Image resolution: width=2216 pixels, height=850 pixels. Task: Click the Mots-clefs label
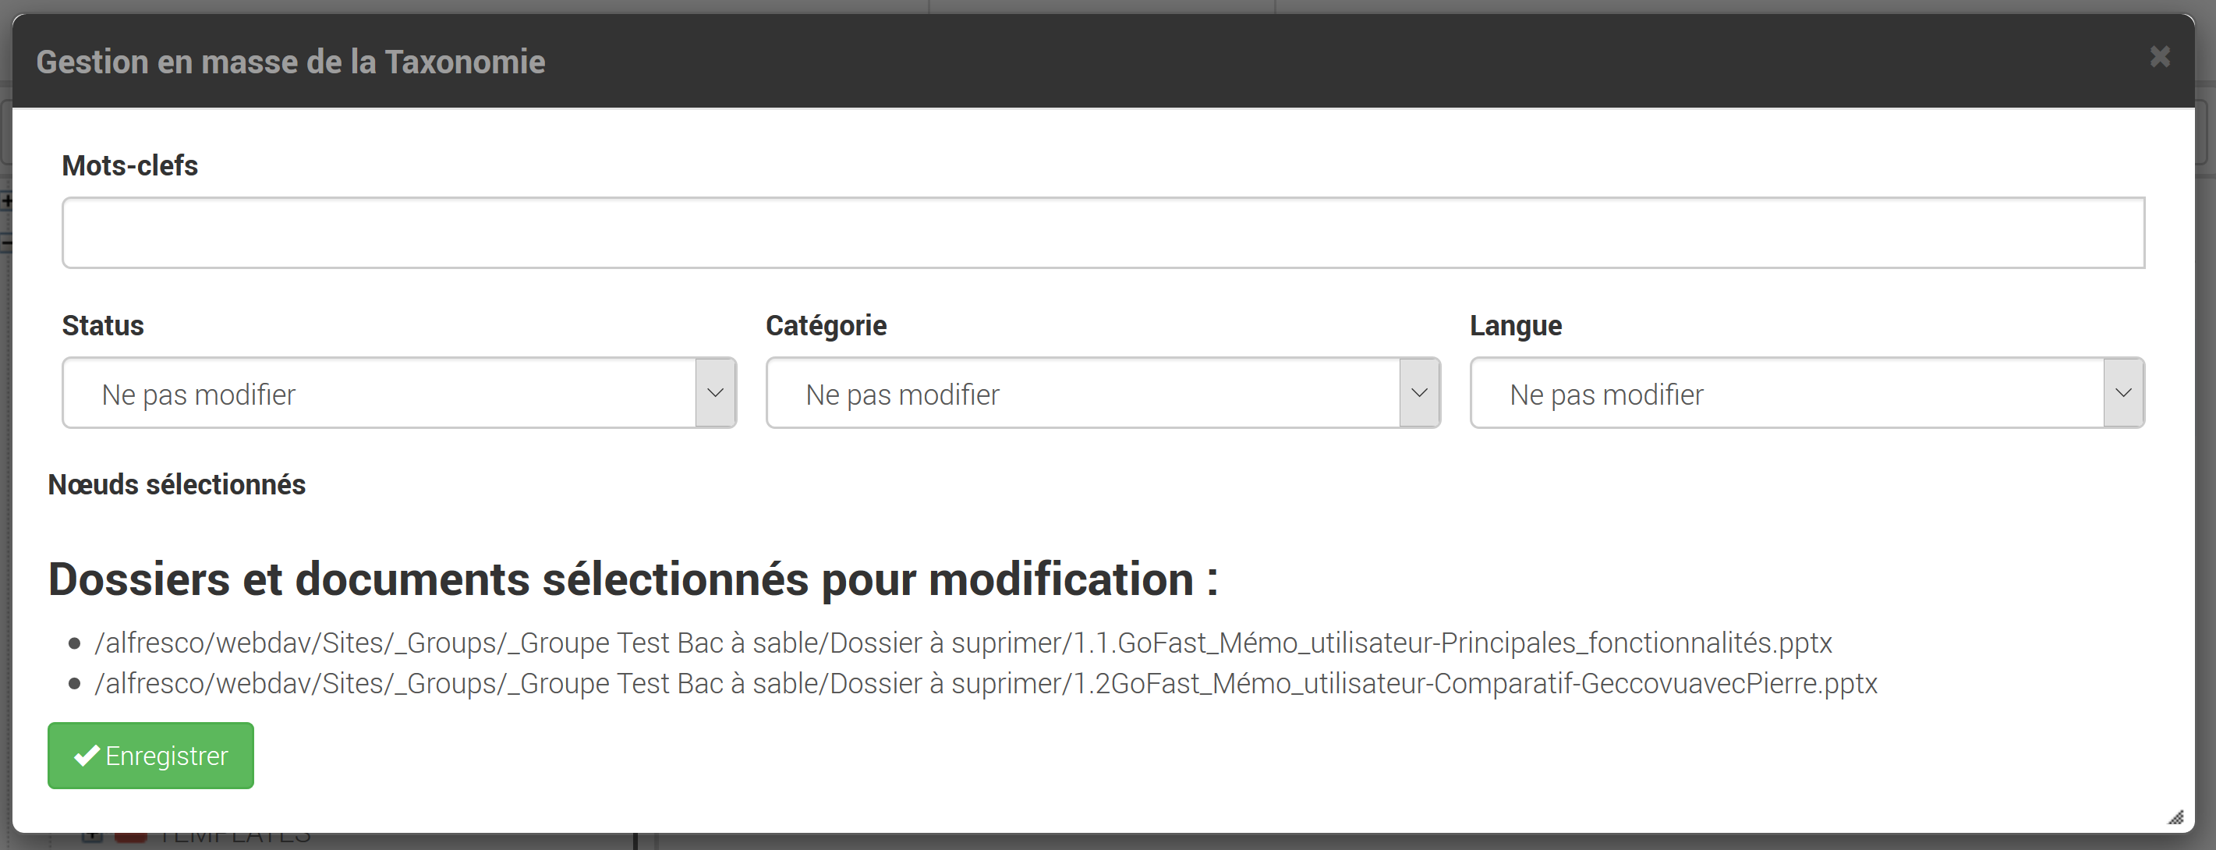coord(130,165)
